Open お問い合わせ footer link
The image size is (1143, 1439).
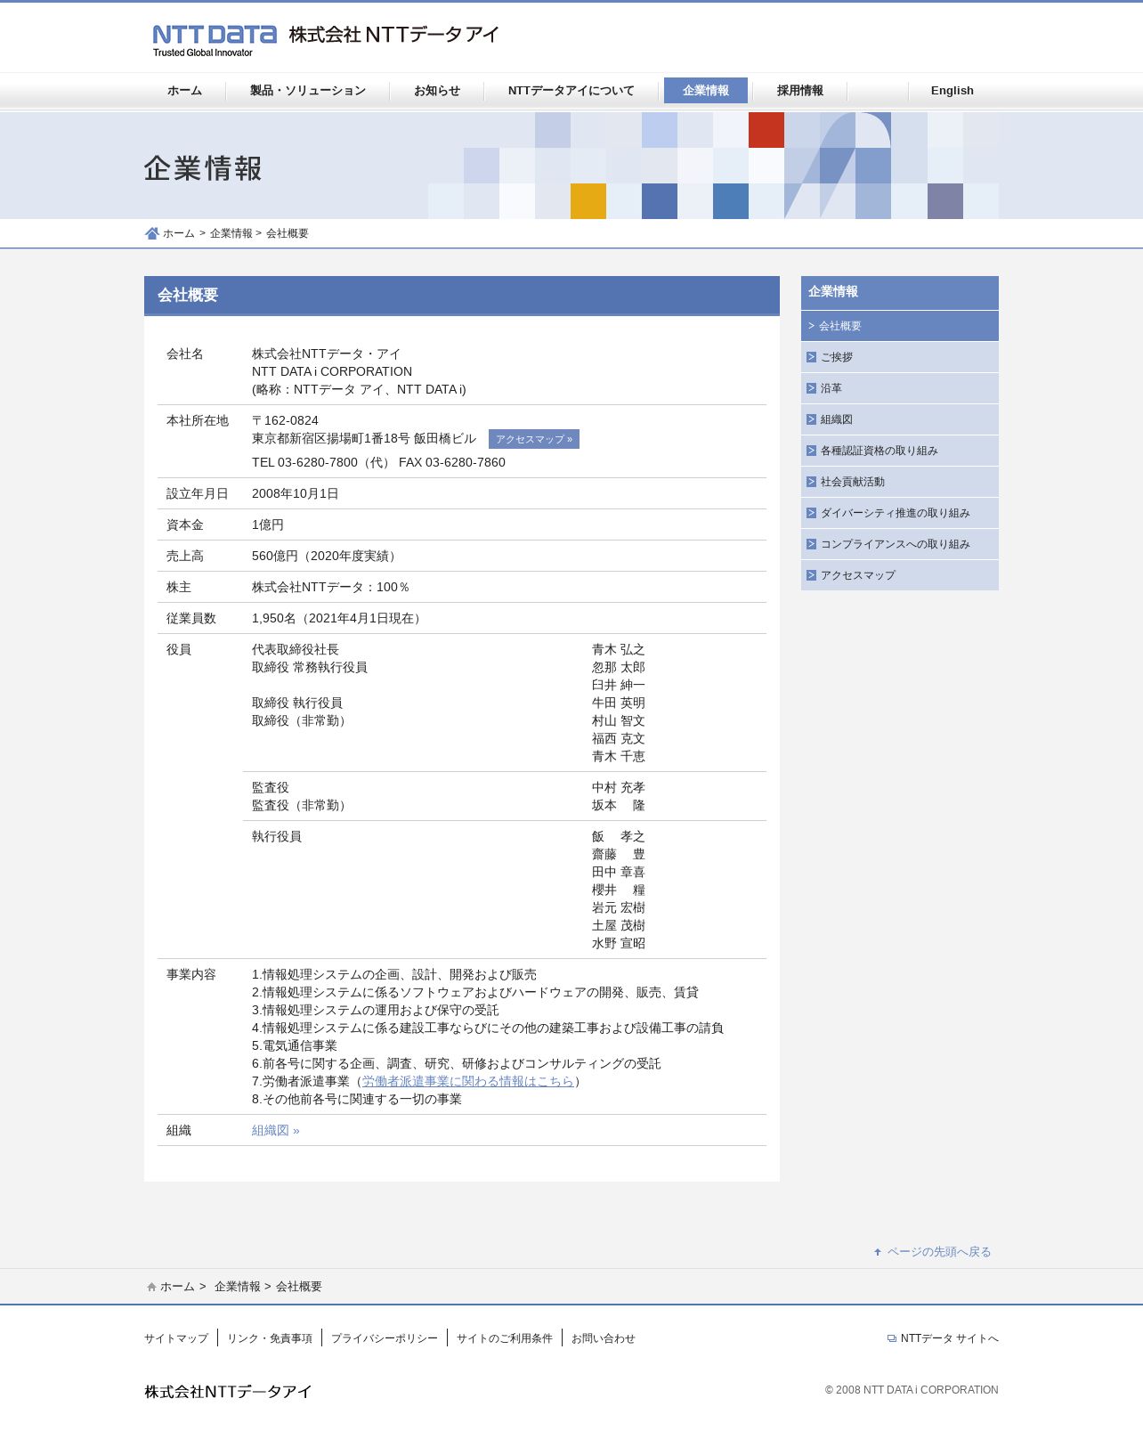tap(604, 1338)
